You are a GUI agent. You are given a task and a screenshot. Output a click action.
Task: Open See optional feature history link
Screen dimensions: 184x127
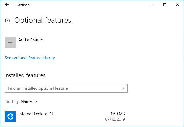click(x=30, y=58)
